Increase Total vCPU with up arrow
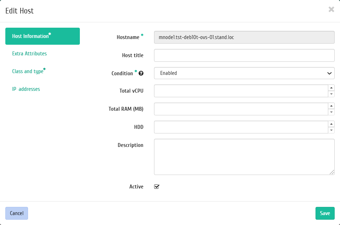 (331, 88)
